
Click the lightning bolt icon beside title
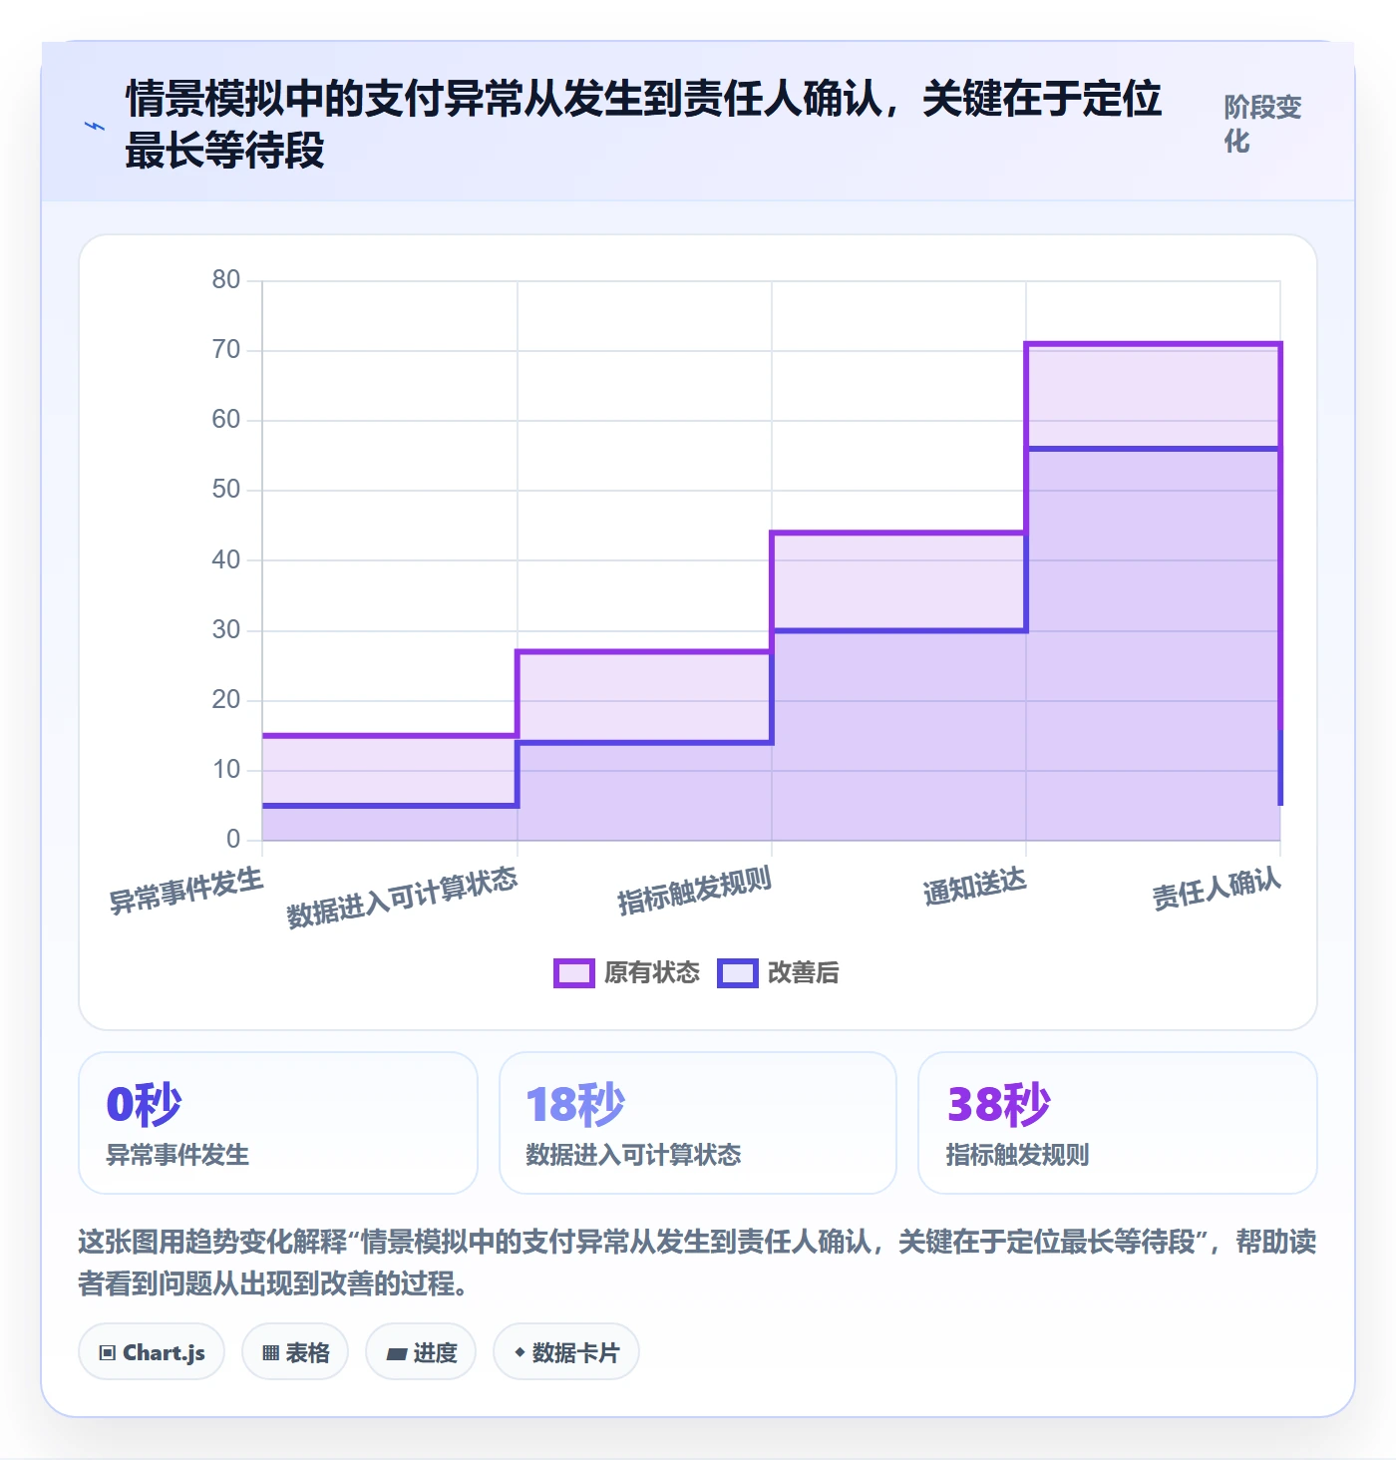95,126
